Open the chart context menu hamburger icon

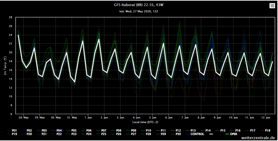click(272, 6)
